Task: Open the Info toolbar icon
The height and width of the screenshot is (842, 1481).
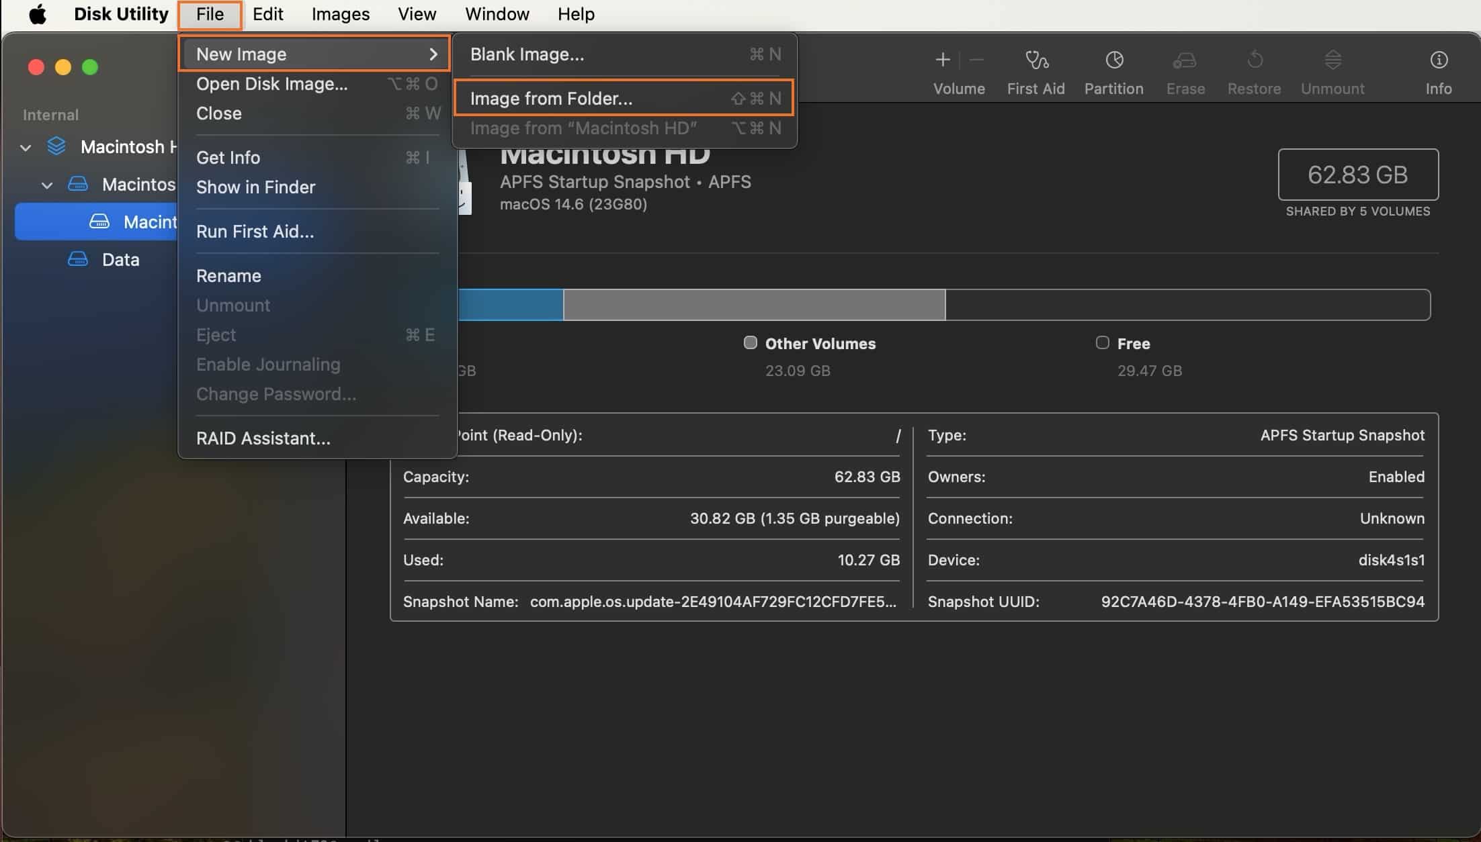Action: pos(1439,60)
